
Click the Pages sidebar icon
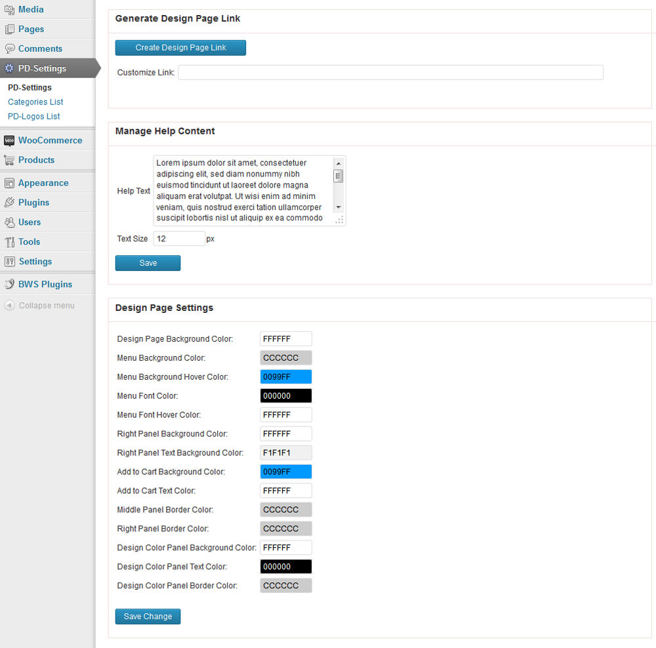click(x=9, y=30)
